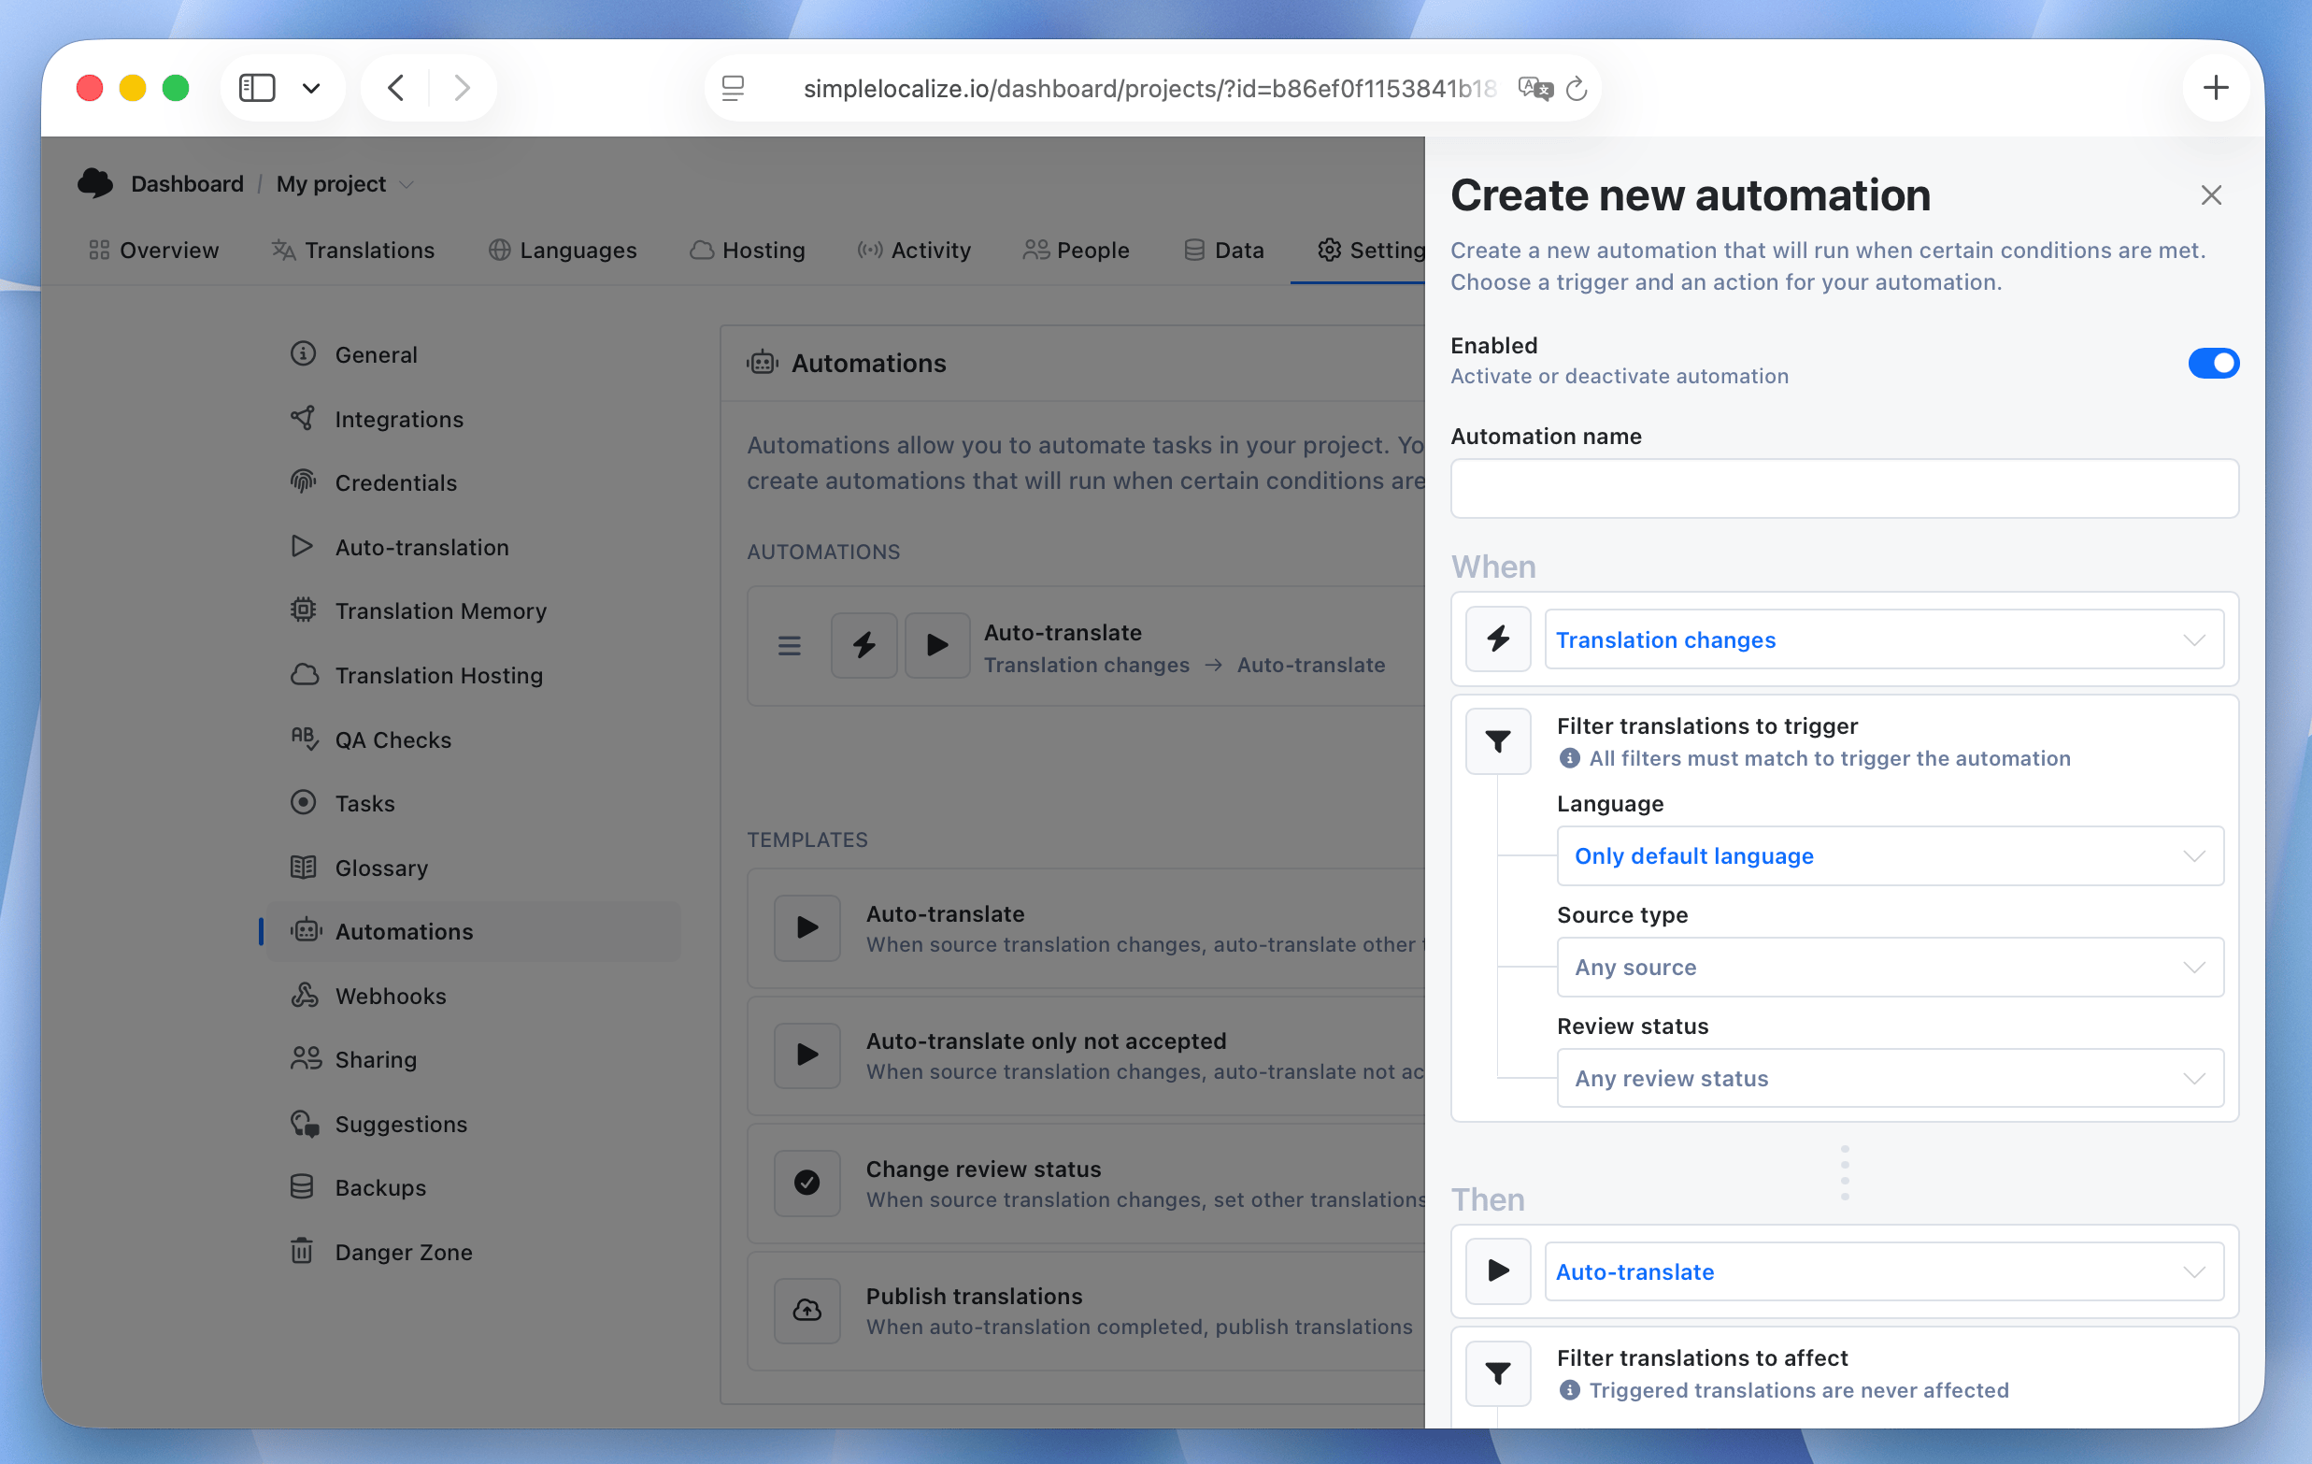2312x1464 pixels.
Task: Switch to the People tab
Action: click(1076, 250)
